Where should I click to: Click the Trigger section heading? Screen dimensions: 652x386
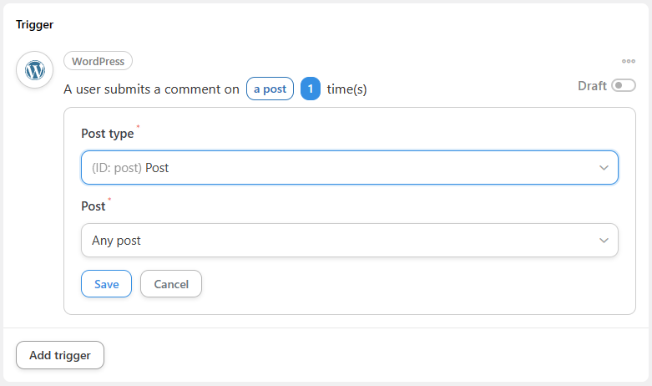point(34,24)
